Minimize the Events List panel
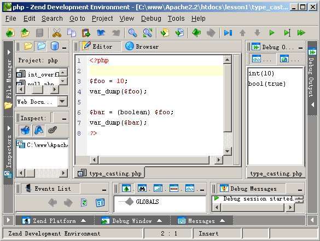320x241 pixels. click(x=104, y=190)
